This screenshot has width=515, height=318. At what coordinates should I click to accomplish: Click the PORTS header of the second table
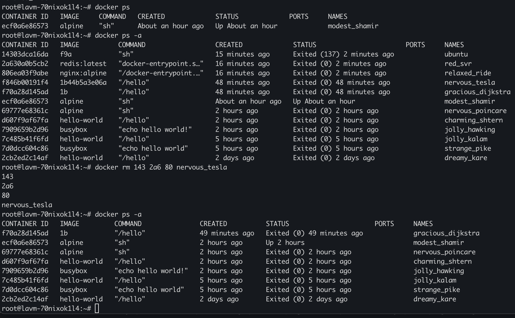coord(415,45)
